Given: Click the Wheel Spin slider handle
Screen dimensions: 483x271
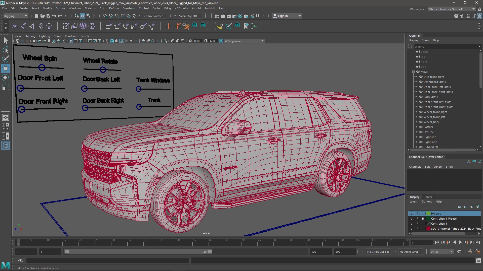Looking at the screenshot, I should tap(42, 67).
